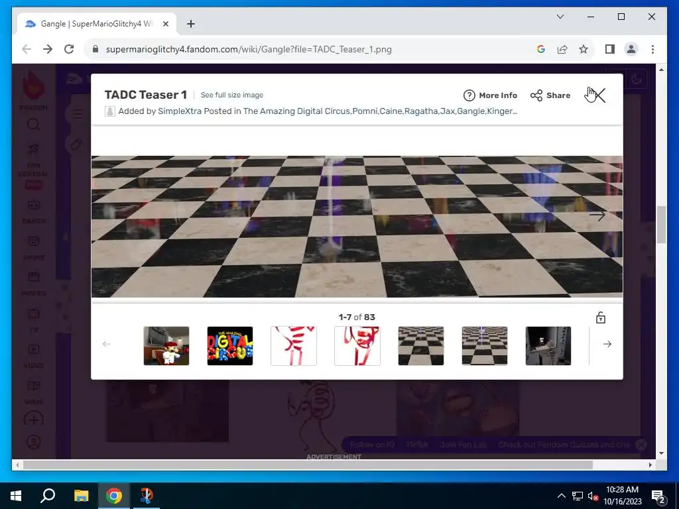The width and height of the screenshot is (679, 509).
Task: Select the Gangle SuperMarioGlitchy4 tab
Action: coord(97,24)
